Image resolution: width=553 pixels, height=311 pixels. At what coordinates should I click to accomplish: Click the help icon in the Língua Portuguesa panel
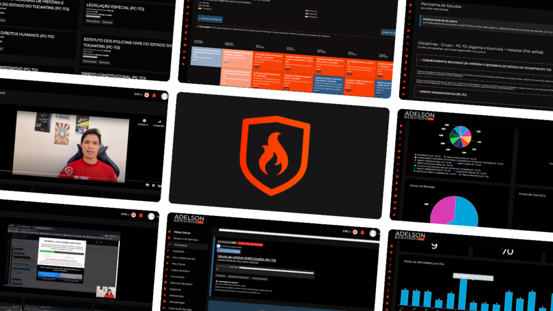355,232
